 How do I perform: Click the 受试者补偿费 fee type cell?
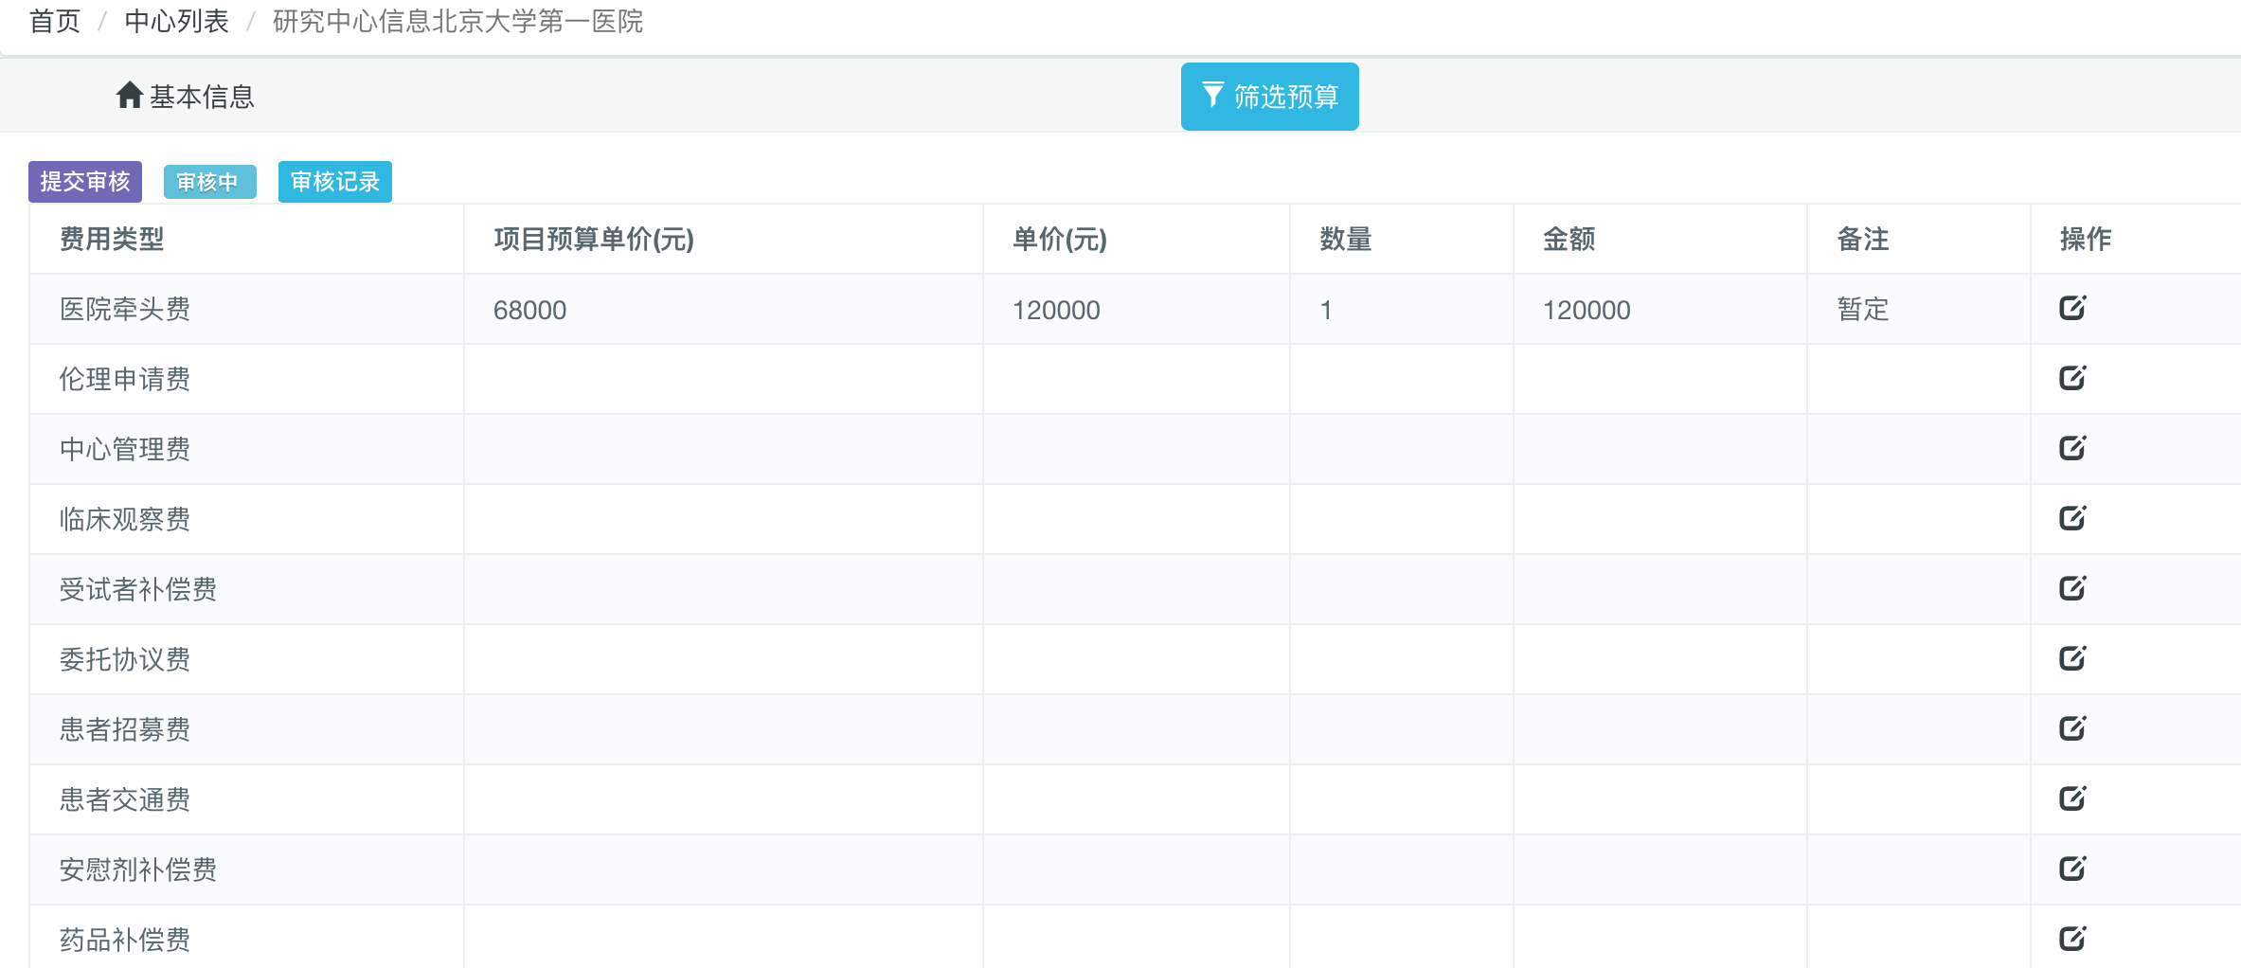pos(246,589)
